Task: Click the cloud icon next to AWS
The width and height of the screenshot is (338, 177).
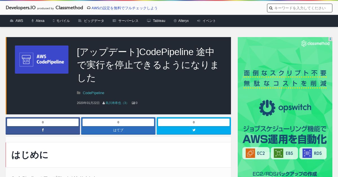Action: point(12,21)
